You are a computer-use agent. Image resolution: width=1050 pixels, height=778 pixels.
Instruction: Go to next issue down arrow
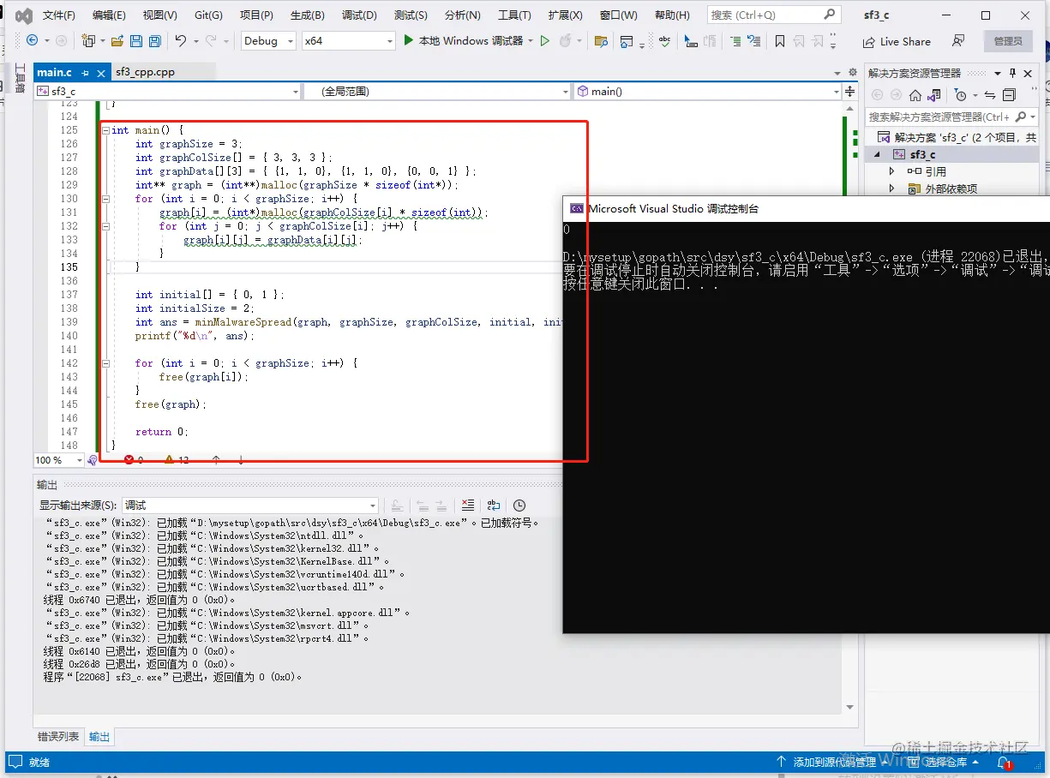[x=241, y=460]
